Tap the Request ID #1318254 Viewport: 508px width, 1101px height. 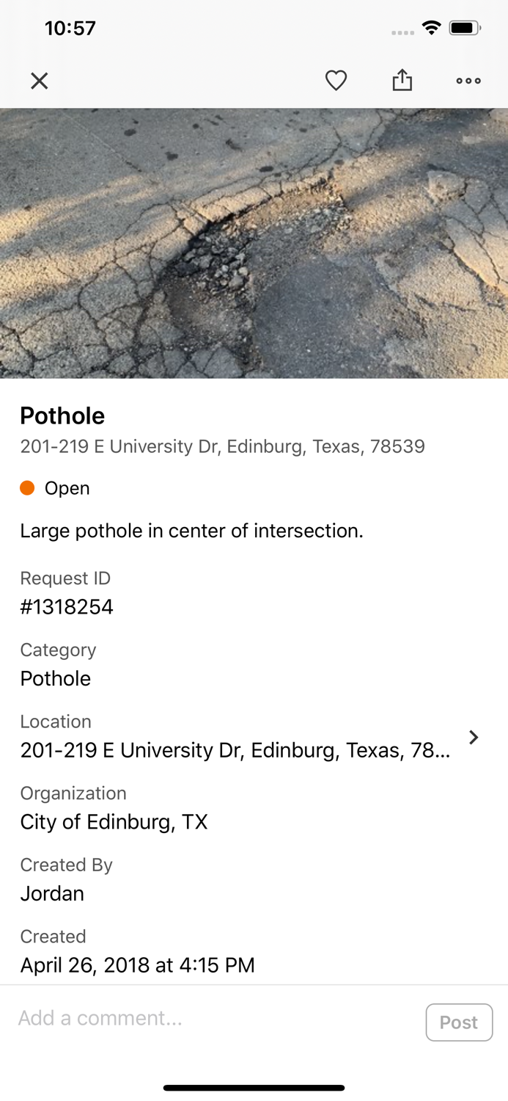pos(67,607)
